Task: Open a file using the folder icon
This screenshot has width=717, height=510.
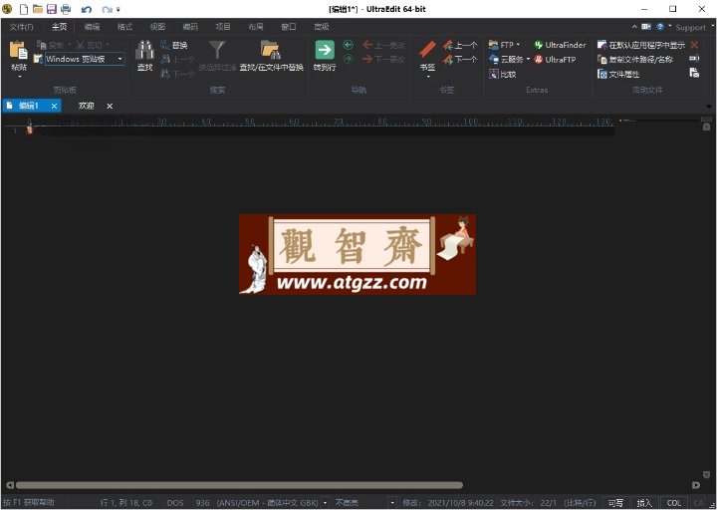Action: coord(38,9)
